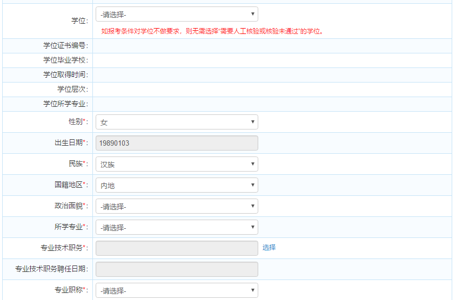Click the 出生日期 field showing 19890103
This screenshot has height=300, width=456.
click(x=177, y=143)
